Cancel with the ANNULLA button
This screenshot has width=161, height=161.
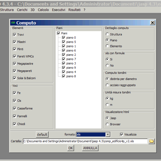(x=90, y=148)
